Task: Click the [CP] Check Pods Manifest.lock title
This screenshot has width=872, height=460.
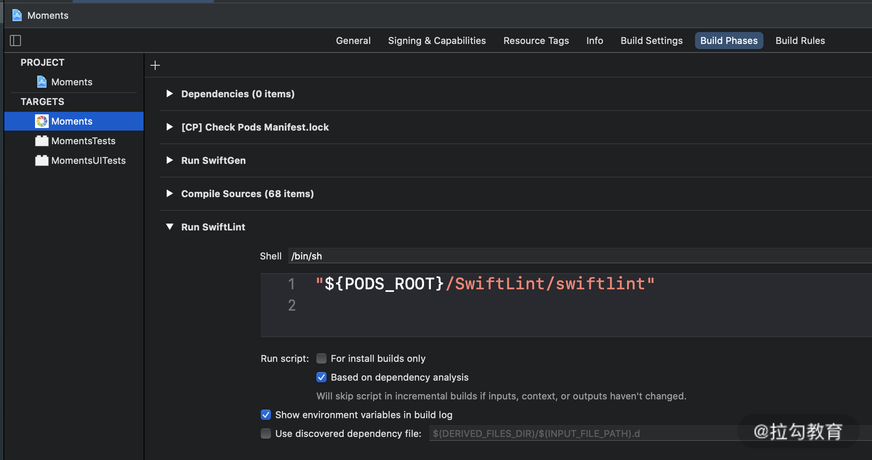Action: click(255, 127)
